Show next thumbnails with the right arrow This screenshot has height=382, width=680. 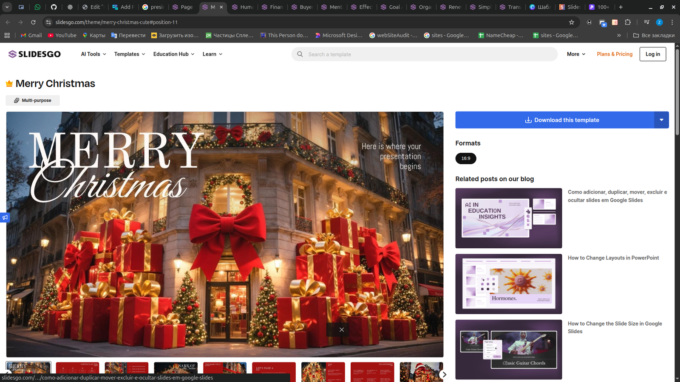pos(444,374)
